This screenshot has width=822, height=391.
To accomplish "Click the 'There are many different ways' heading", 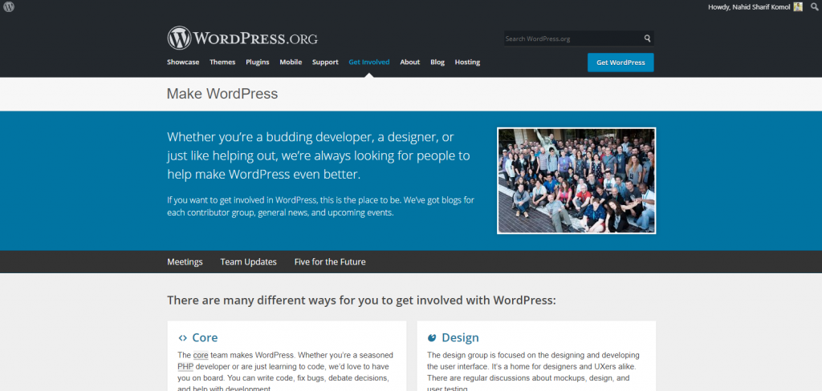I will (x=361, y=300).
